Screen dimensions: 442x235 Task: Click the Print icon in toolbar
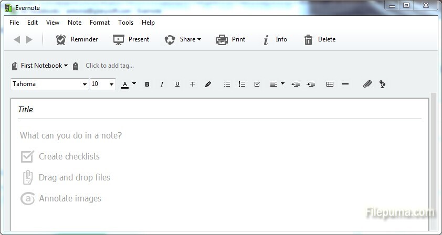coord(222,39)
